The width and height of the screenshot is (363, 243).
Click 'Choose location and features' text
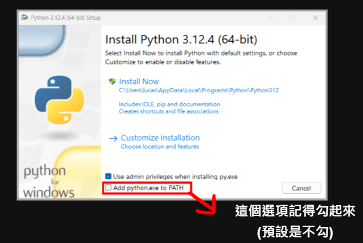tap(160, 146)
